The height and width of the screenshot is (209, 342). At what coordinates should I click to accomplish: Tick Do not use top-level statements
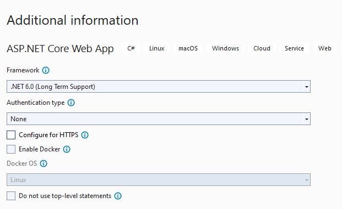click(11, 196)
